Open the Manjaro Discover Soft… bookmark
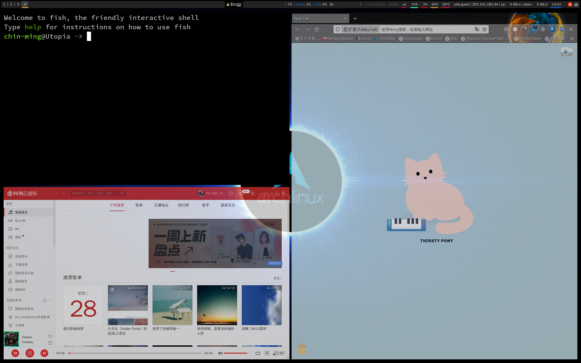The height and width of the screenshot is (363, 581). 484,39
